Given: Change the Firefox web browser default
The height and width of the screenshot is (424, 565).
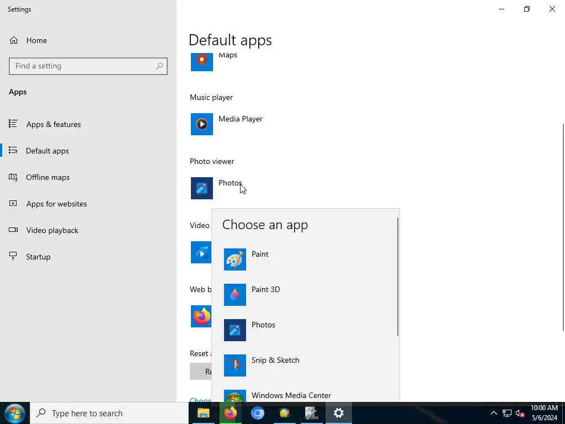Looking at the screenshot, I should pyautogui.click(x=201, y=316).
